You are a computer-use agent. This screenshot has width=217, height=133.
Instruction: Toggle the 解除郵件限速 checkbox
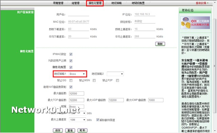click(98, 120)
